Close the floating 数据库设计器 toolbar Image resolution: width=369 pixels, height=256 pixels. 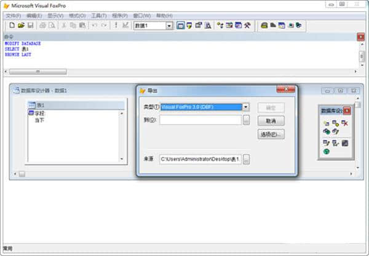click(347, 111)
